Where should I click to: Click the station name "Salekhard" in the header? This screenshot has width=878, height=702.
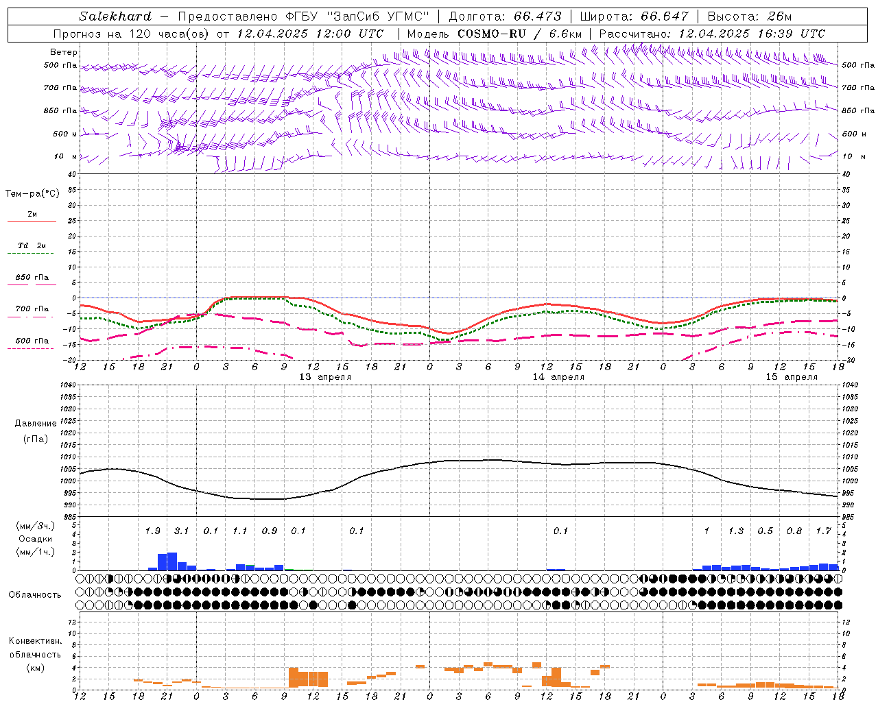coord(115,16)
